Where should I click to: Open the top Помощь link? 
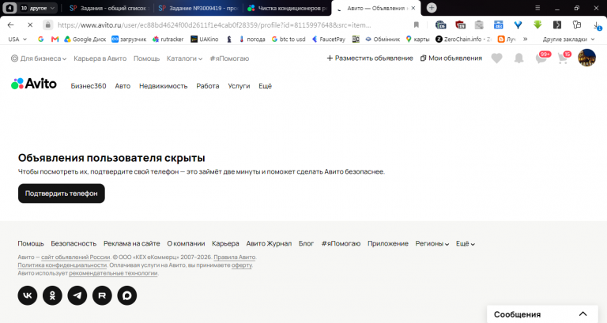[x=146, y=58]
